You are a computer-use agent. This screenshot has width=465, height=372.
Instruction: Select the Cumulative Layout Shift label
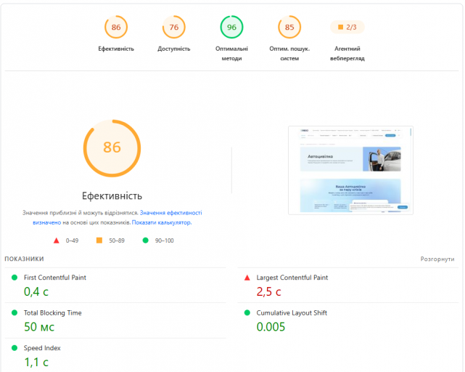[x=292, y=312]
